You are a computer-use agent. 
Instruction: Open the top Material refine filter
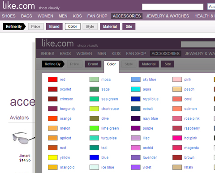(x=110, y=26)
